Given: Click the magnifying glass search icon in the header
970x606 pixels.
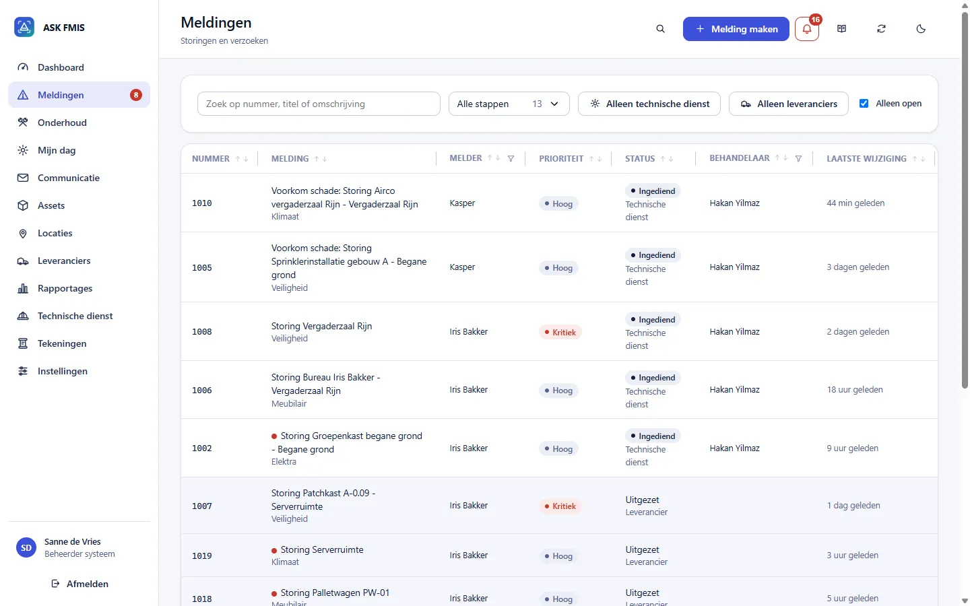Looking at the screenshot, I should pos(660,29).
